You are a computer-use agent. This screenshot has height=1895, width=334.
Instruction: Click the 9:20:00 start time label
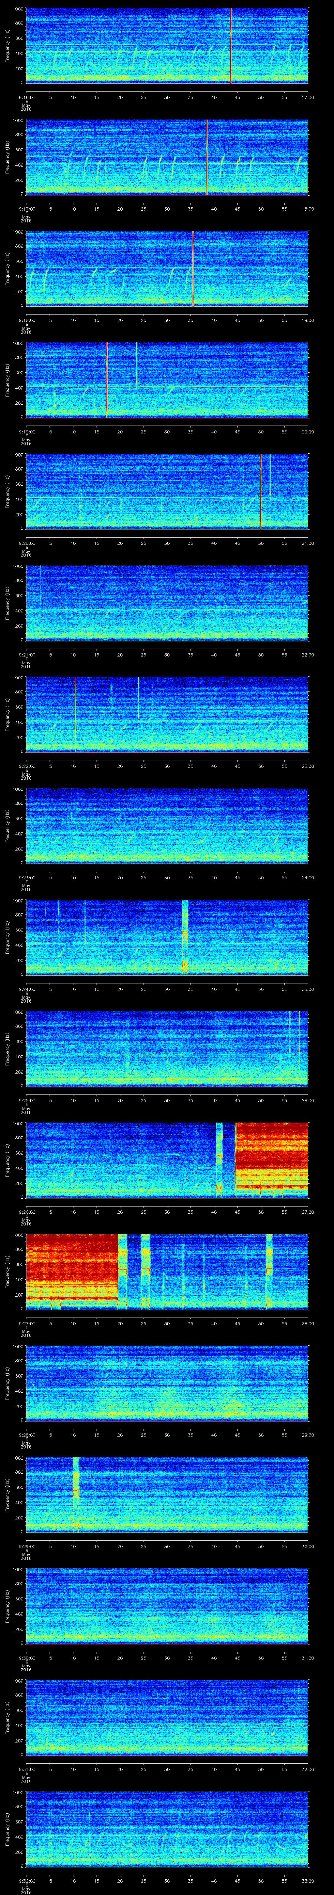pyautogui.click(x=26, y=543)
